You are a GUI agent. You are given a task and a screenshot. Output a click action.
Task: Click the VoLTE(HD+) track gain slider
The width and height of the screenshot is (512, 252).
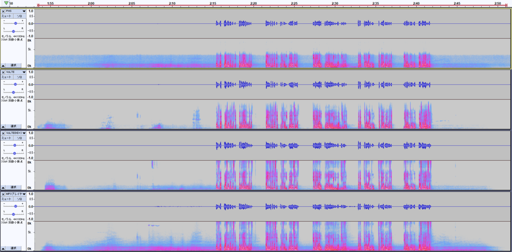point(13,145)
